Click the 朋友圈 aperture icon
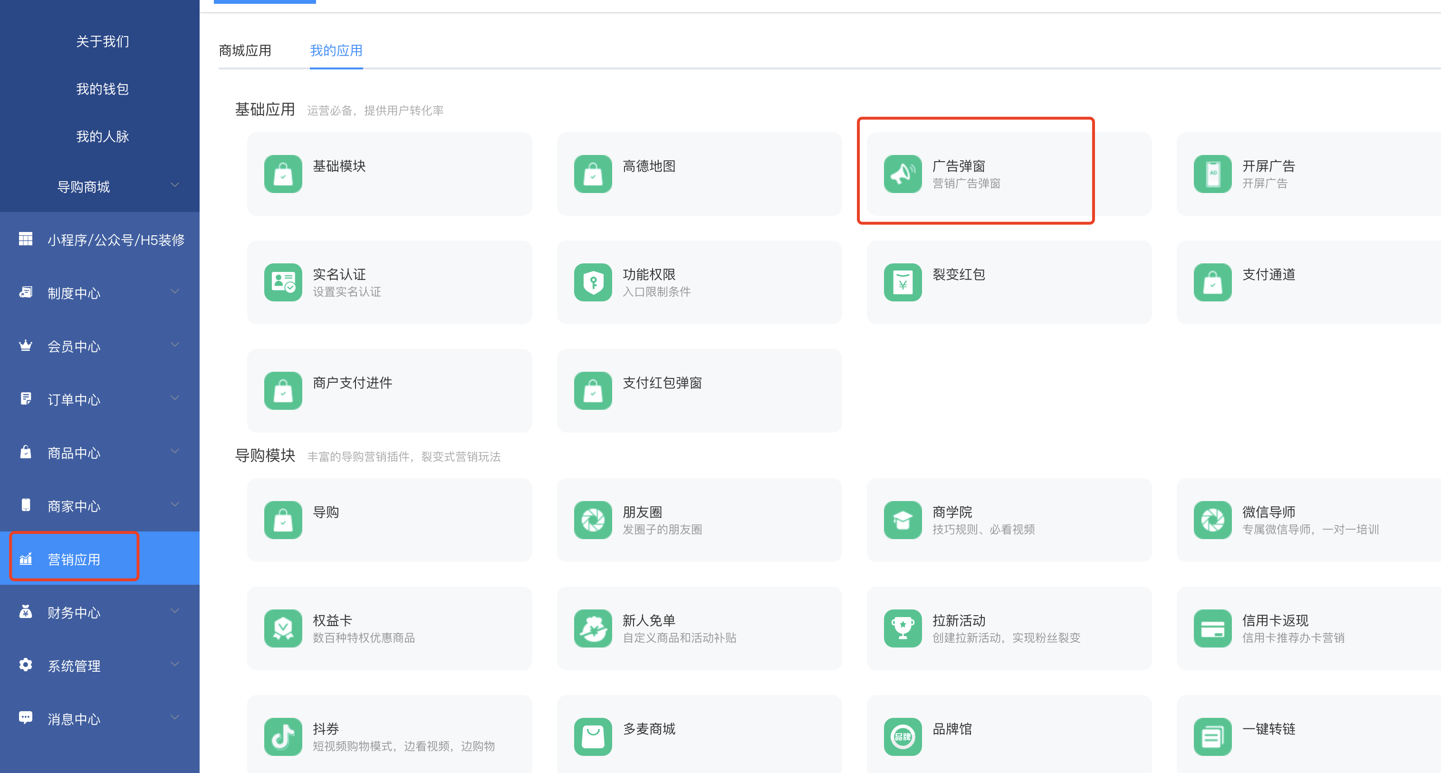 (x=593, y=520)
